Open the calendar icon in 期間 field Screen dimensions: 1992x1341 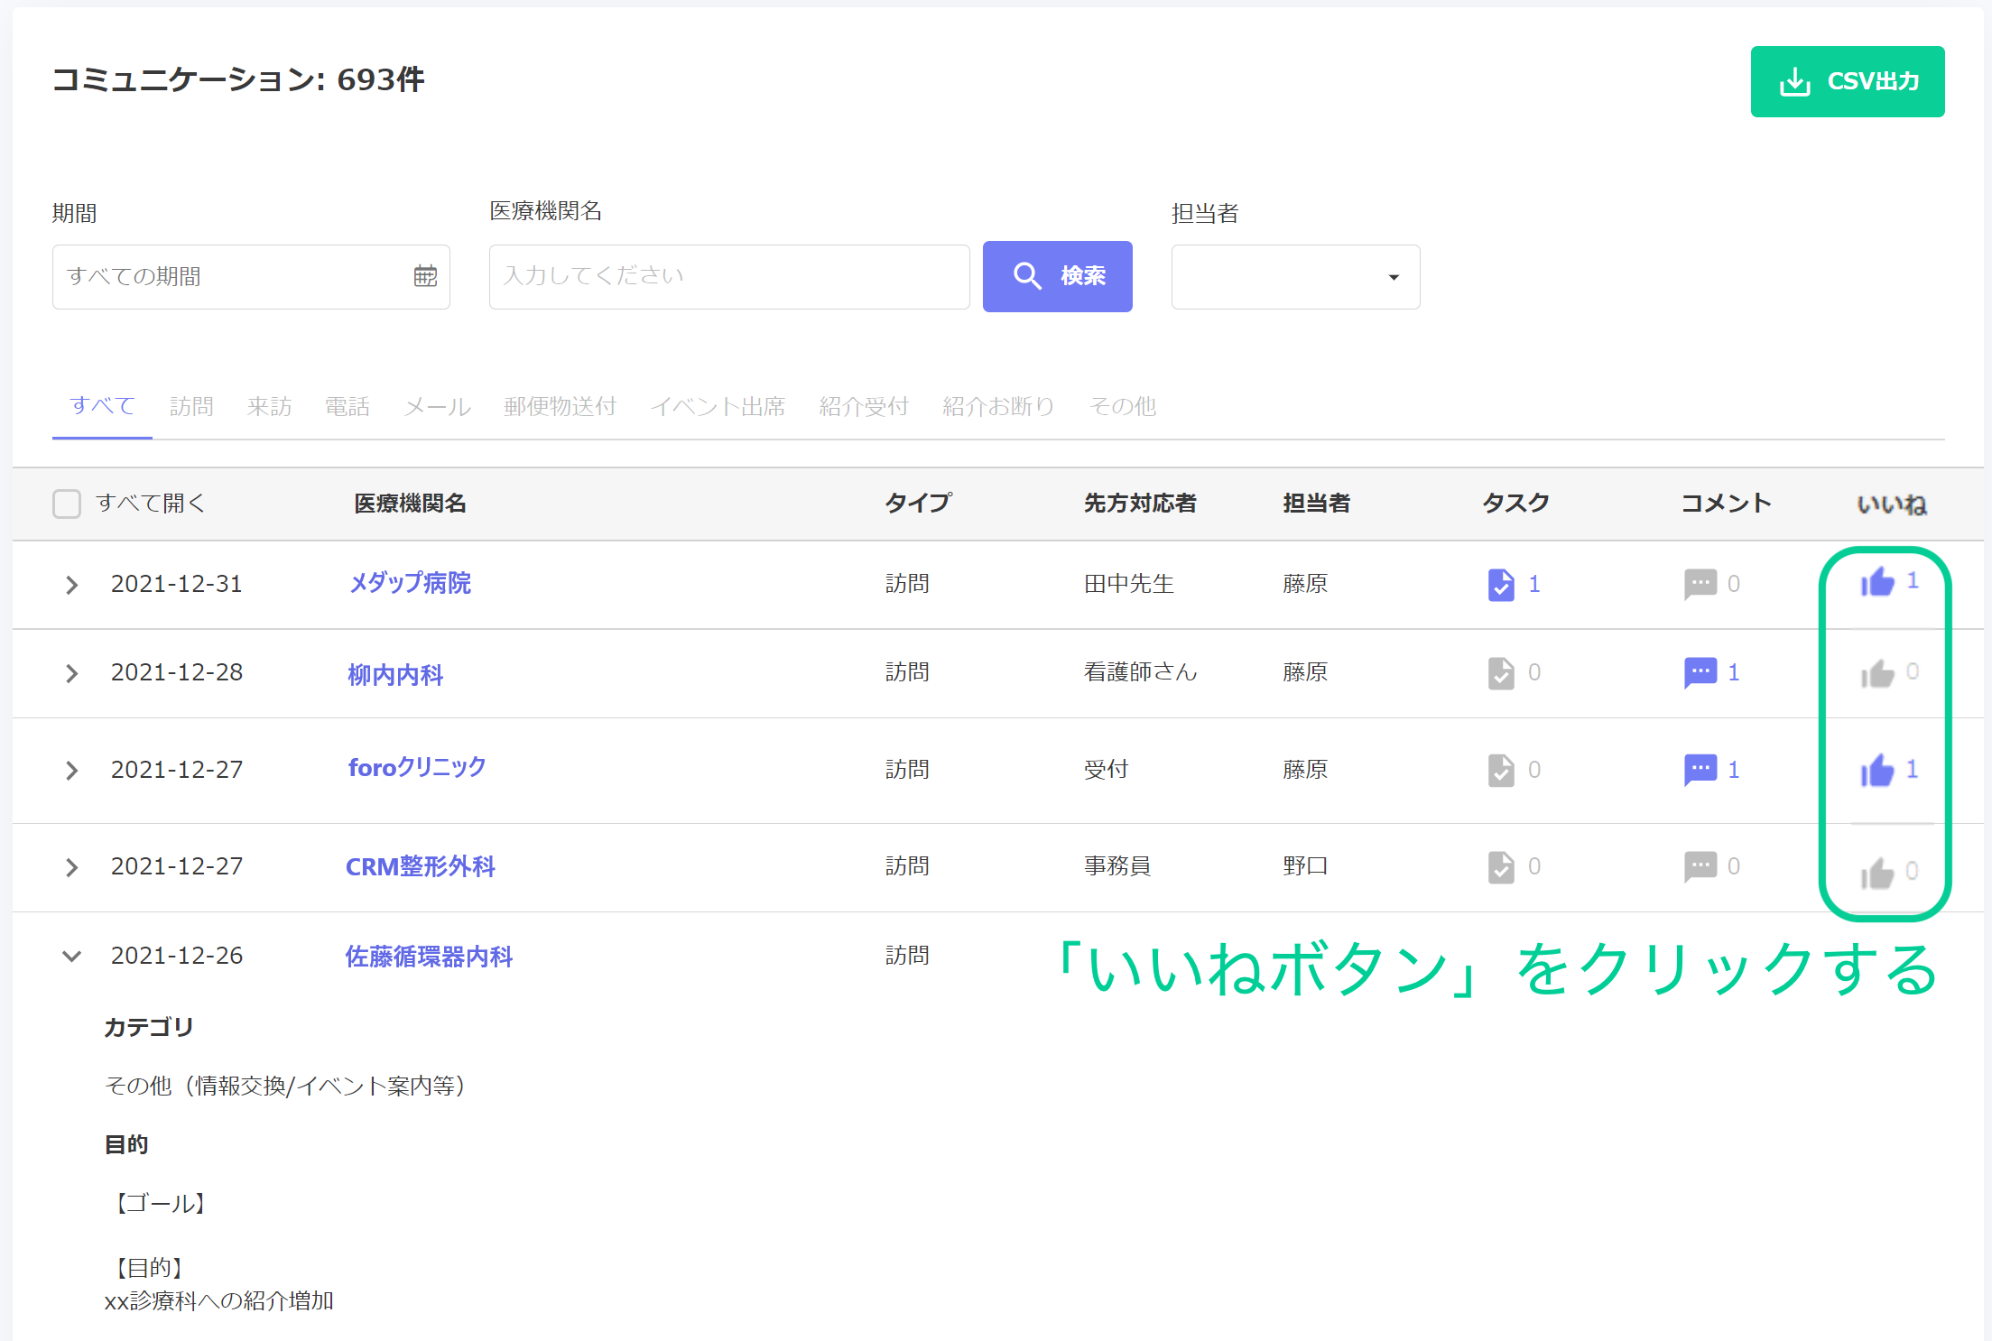pyautogui.click(x=425, y=276)
